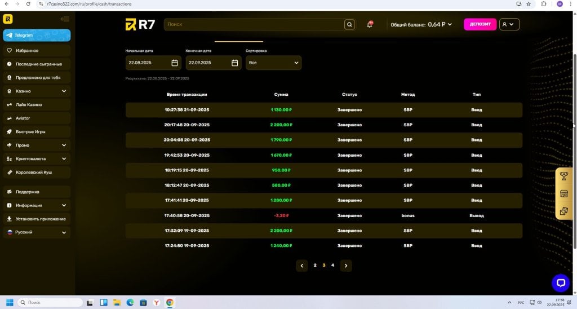This screenshot has height=309, width=577.
Task: Select current page 3 in pagination
Action: (x=324, y=265)
